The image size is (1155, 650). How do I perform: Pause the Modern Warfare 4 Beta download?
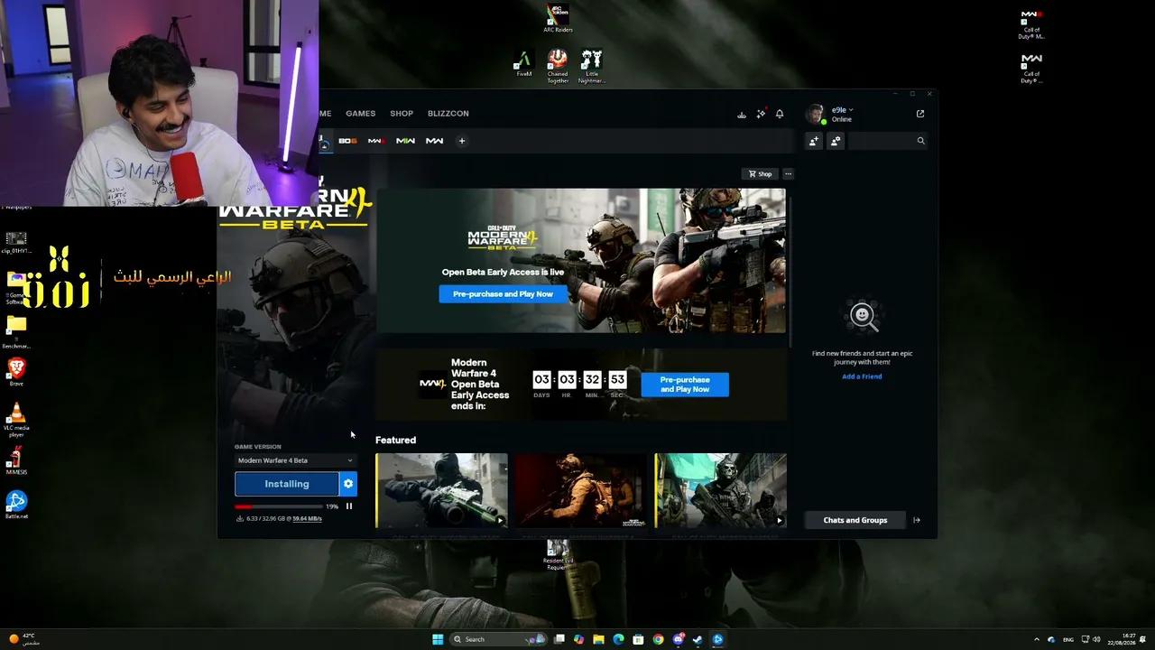click(349, 506)
